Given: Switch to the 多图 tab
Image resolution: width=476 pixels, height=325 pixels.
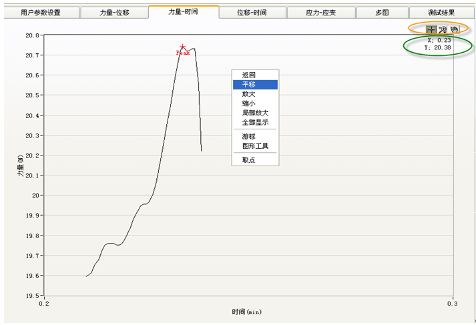Looking at the screenshot, I should [382, 13].
